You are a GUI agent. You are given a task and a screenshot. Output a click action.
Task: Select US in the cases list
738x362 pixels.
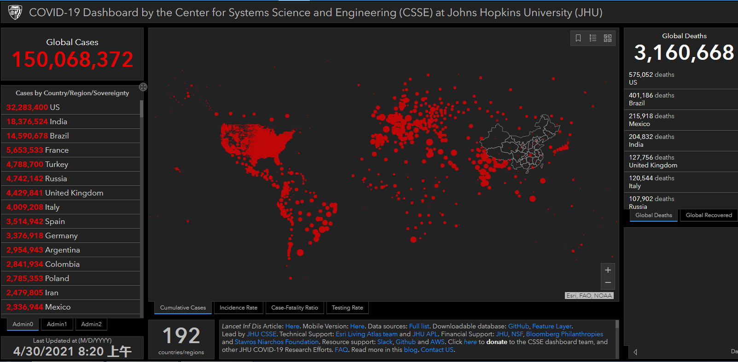click(x=71, y=107)
